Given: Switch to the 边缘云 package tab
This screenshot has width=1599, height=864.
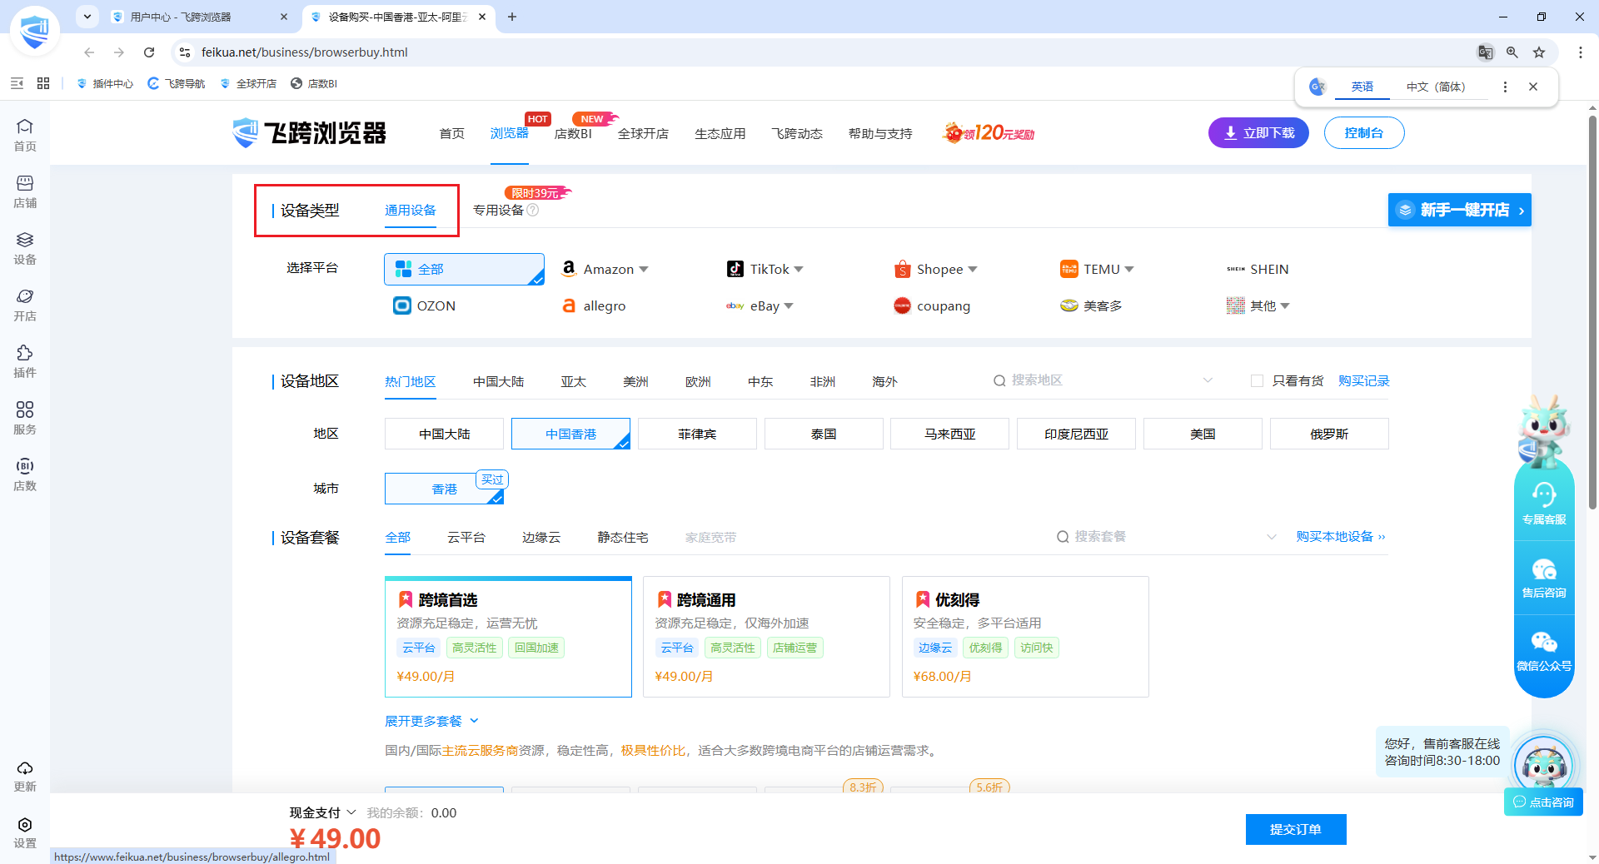Looking at the screenshot, I should [541, 538].
